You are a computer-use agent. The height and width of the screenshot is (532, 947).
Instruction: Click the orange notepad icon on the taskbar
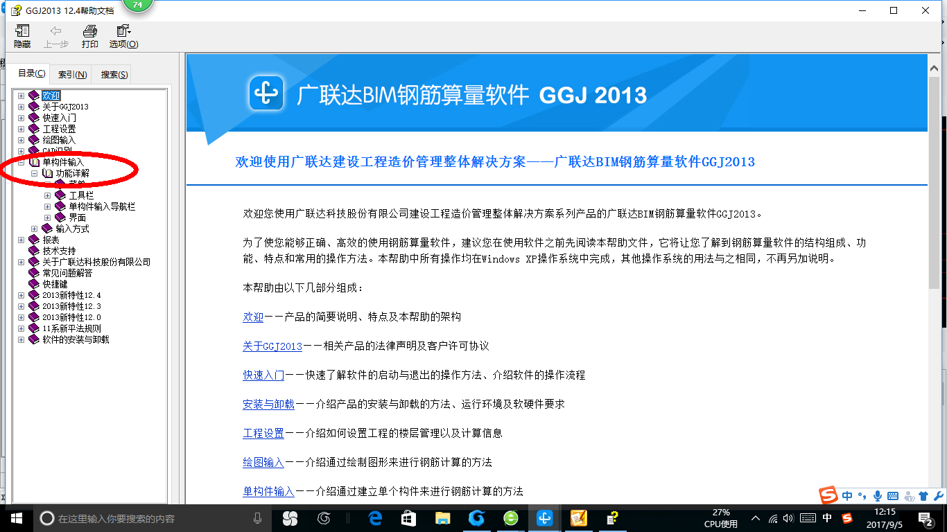[578, 518]
